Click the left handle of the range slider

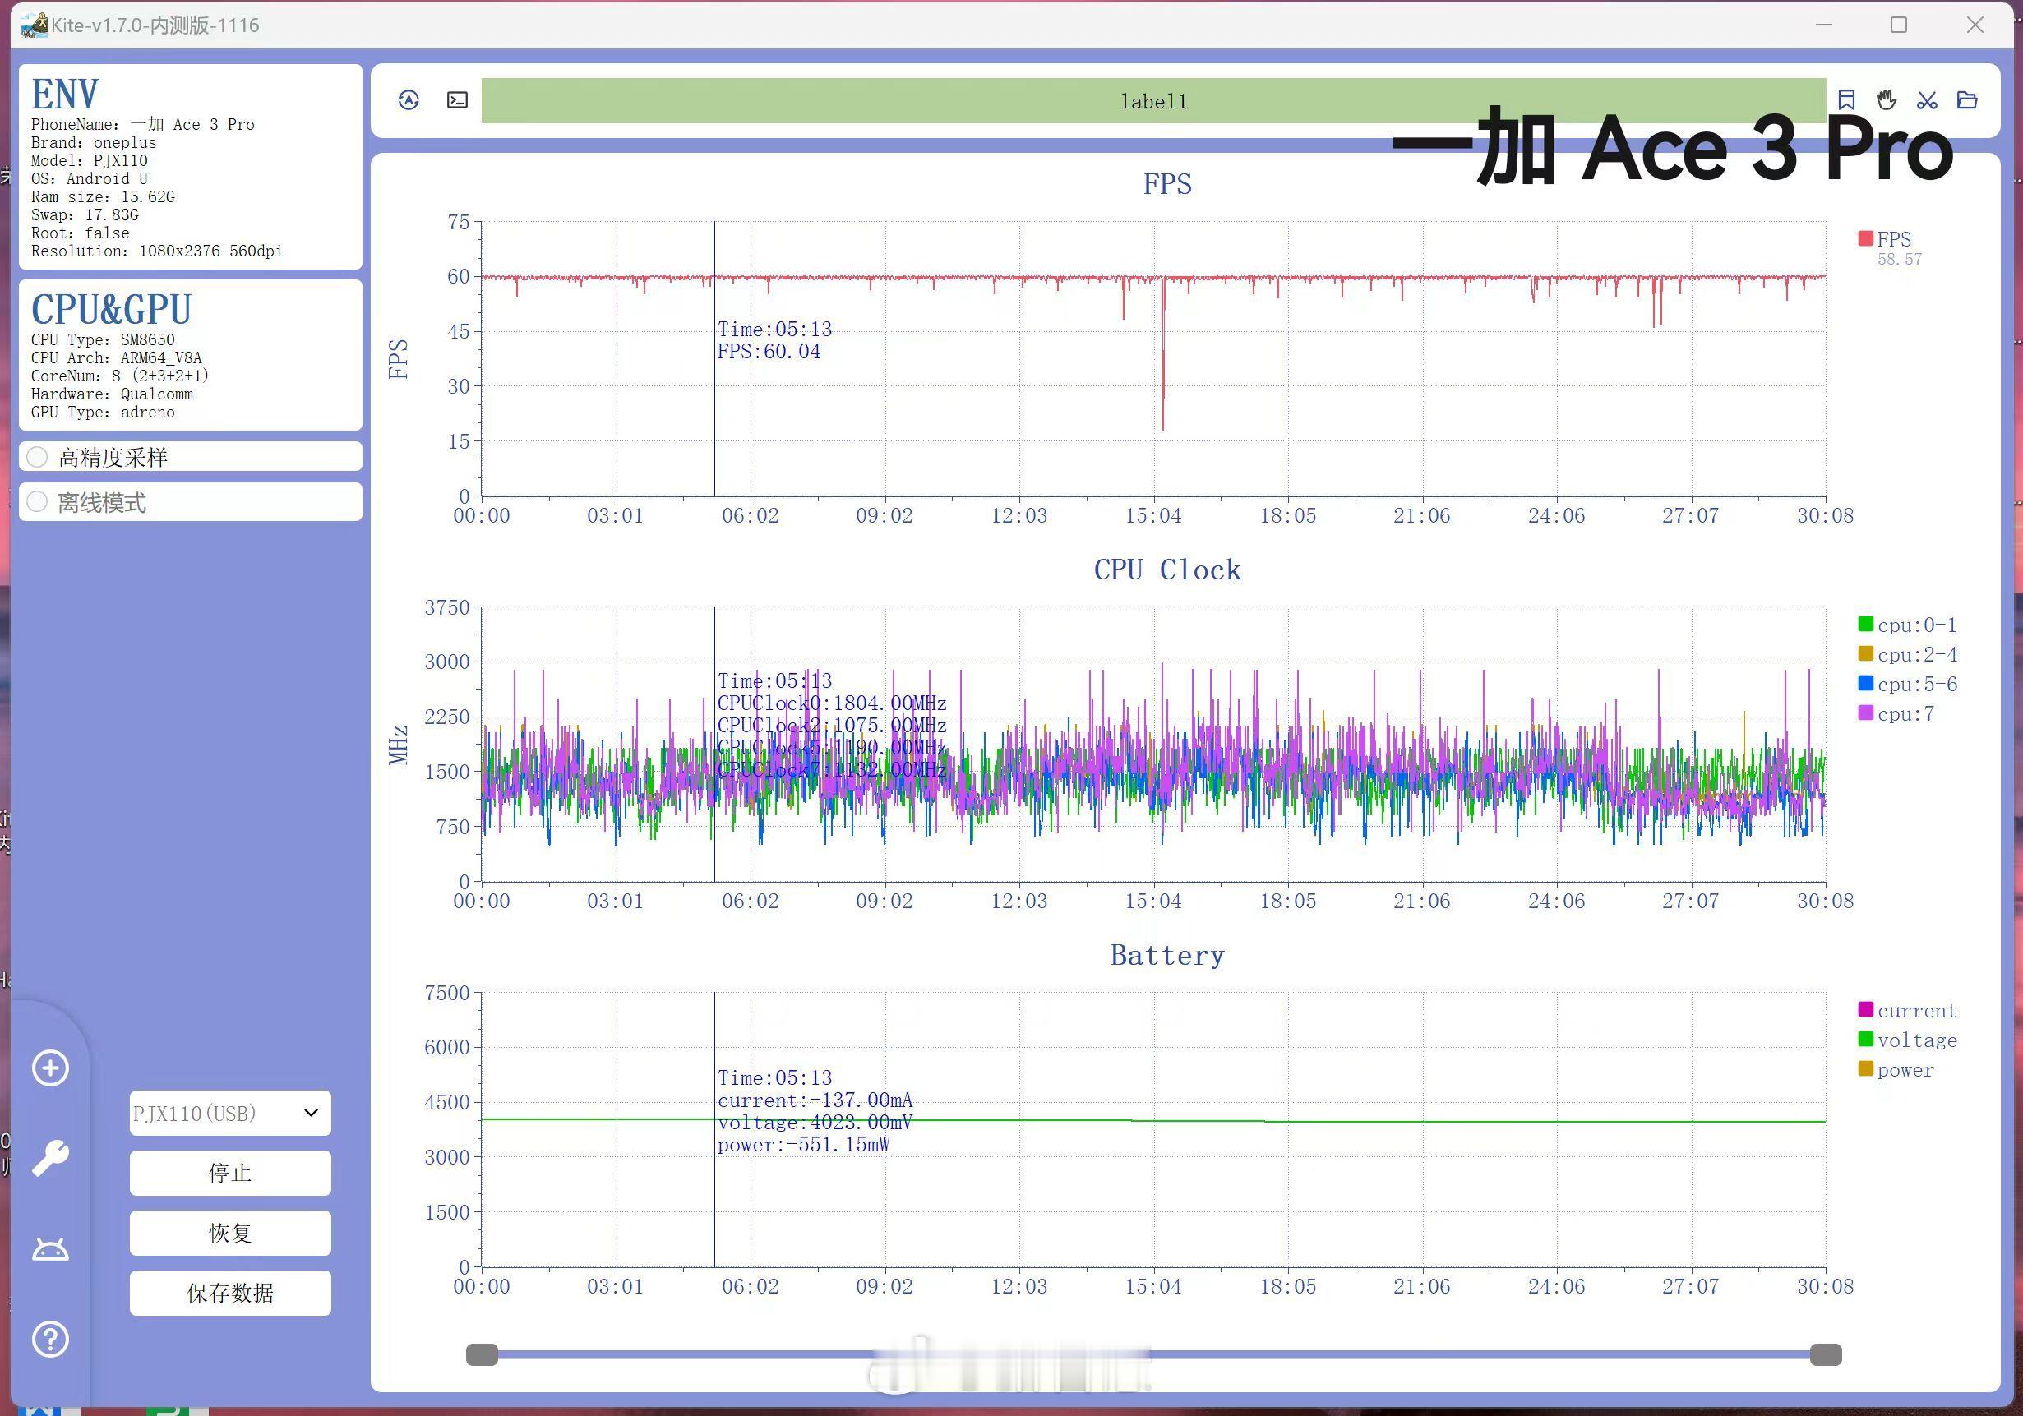(x=482, y=1354)
